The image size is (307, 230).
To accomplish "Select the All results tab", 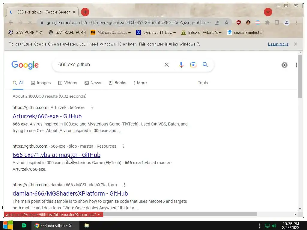I will (18, 83).
